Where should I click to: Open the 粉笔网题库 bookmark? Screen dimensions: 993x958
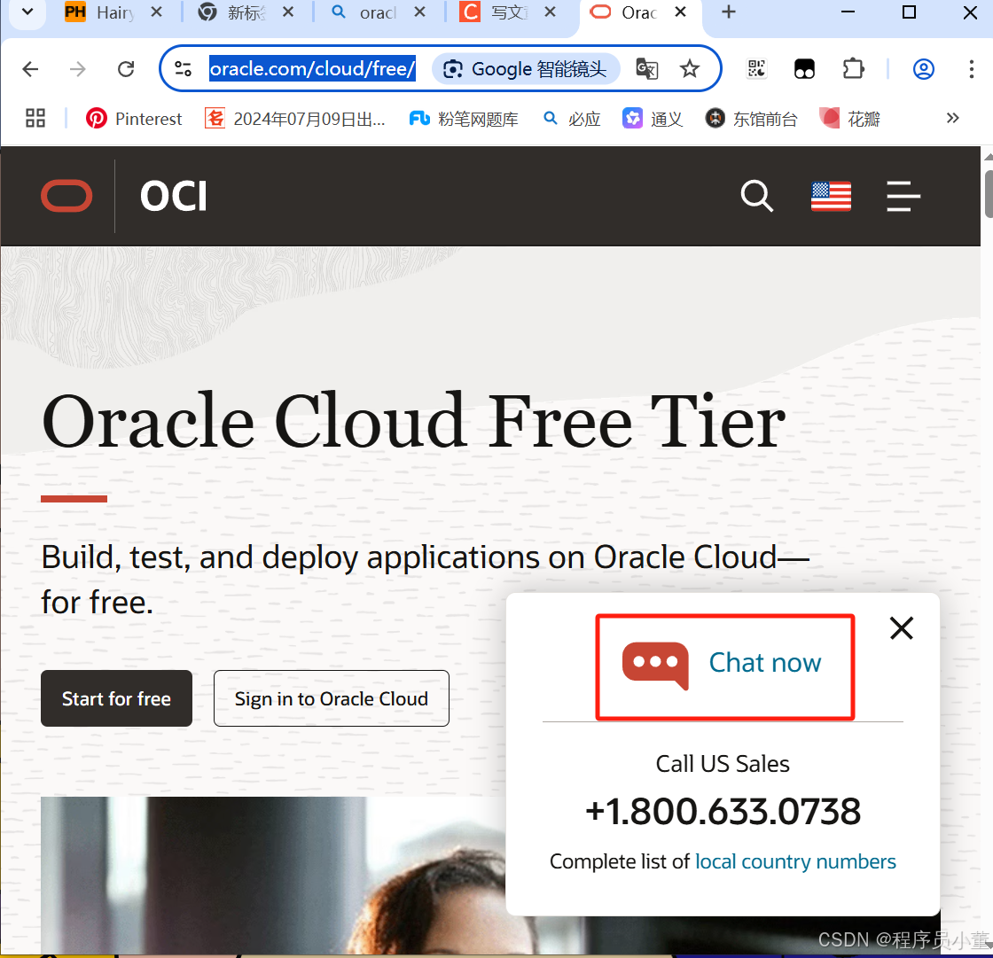click(464, 119)
